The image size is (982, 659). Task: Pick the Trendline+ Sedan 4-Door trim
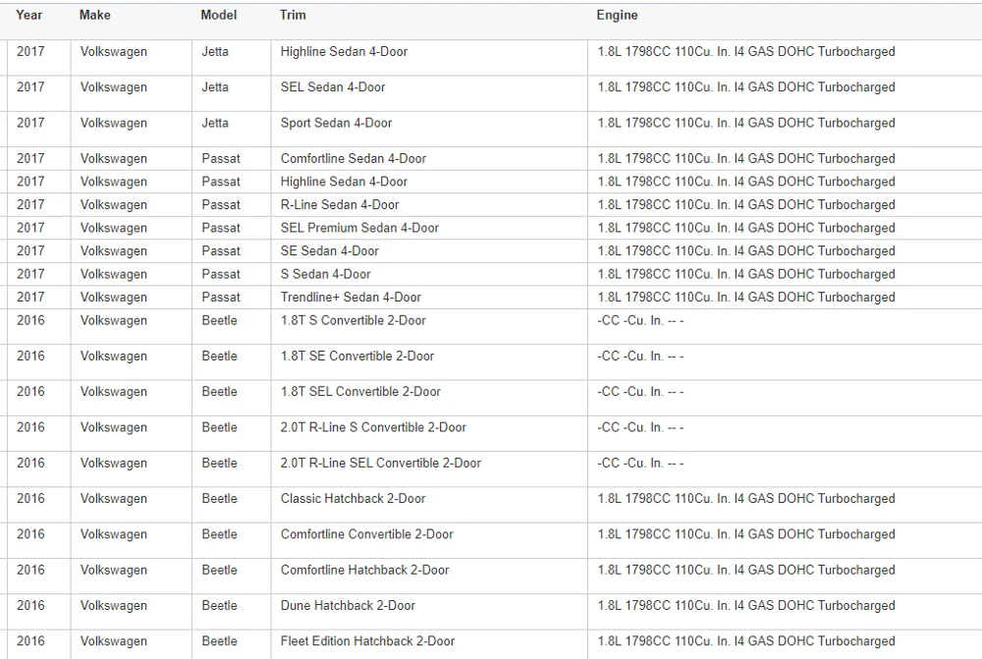tap(351, 298)
